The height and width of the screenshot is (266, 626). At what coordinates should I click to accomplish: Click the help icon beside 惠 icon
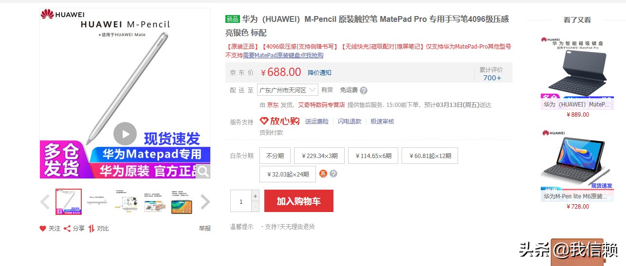(333, 174)
